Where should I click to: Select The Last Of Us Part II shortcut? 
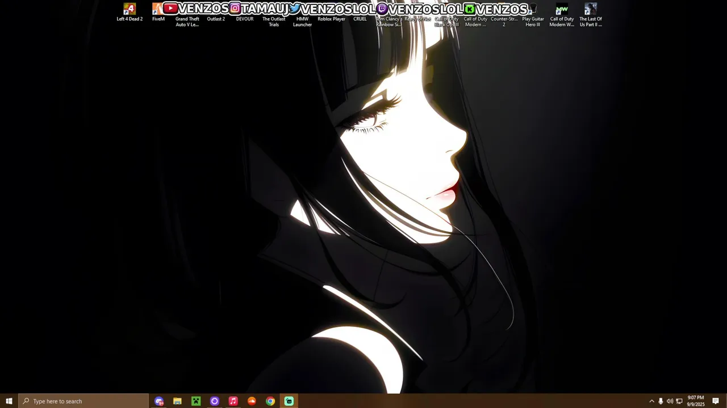[x=591, y=15]
